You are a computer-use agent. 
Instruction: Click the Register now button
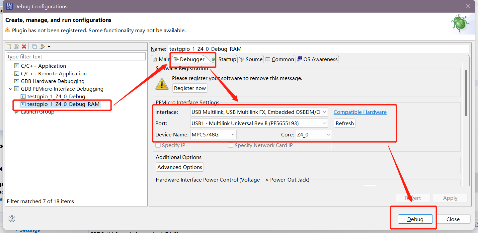click(190, 88)
